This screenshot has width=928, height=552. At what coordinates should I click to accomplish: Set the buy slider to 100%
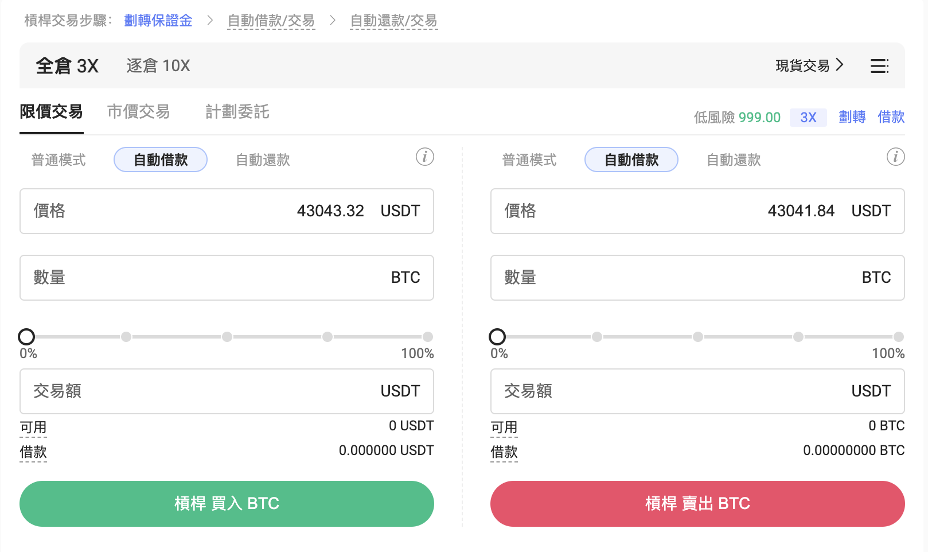428,337
